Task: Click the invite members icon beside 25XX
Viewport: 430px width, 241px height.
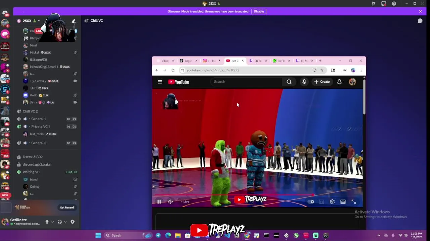Action: pos(74,21)
